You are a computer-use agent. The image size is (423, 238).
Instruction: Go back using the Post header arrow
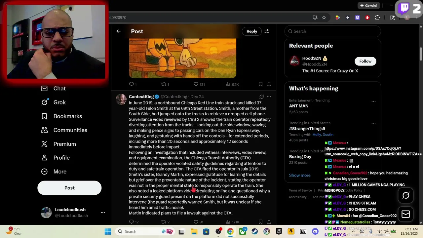click(118, 31)
